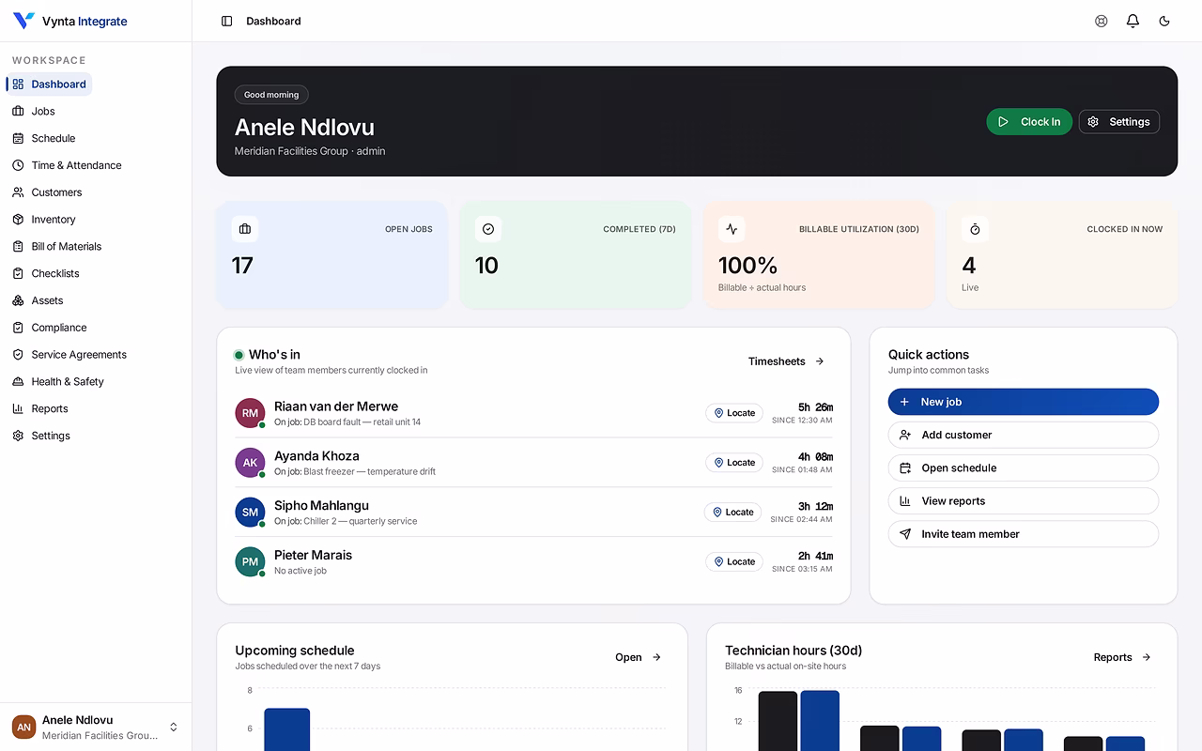The image size is (1202, 751).
Task: Open the help lifebuoy icon
Action: click(x=1102, y=21)
